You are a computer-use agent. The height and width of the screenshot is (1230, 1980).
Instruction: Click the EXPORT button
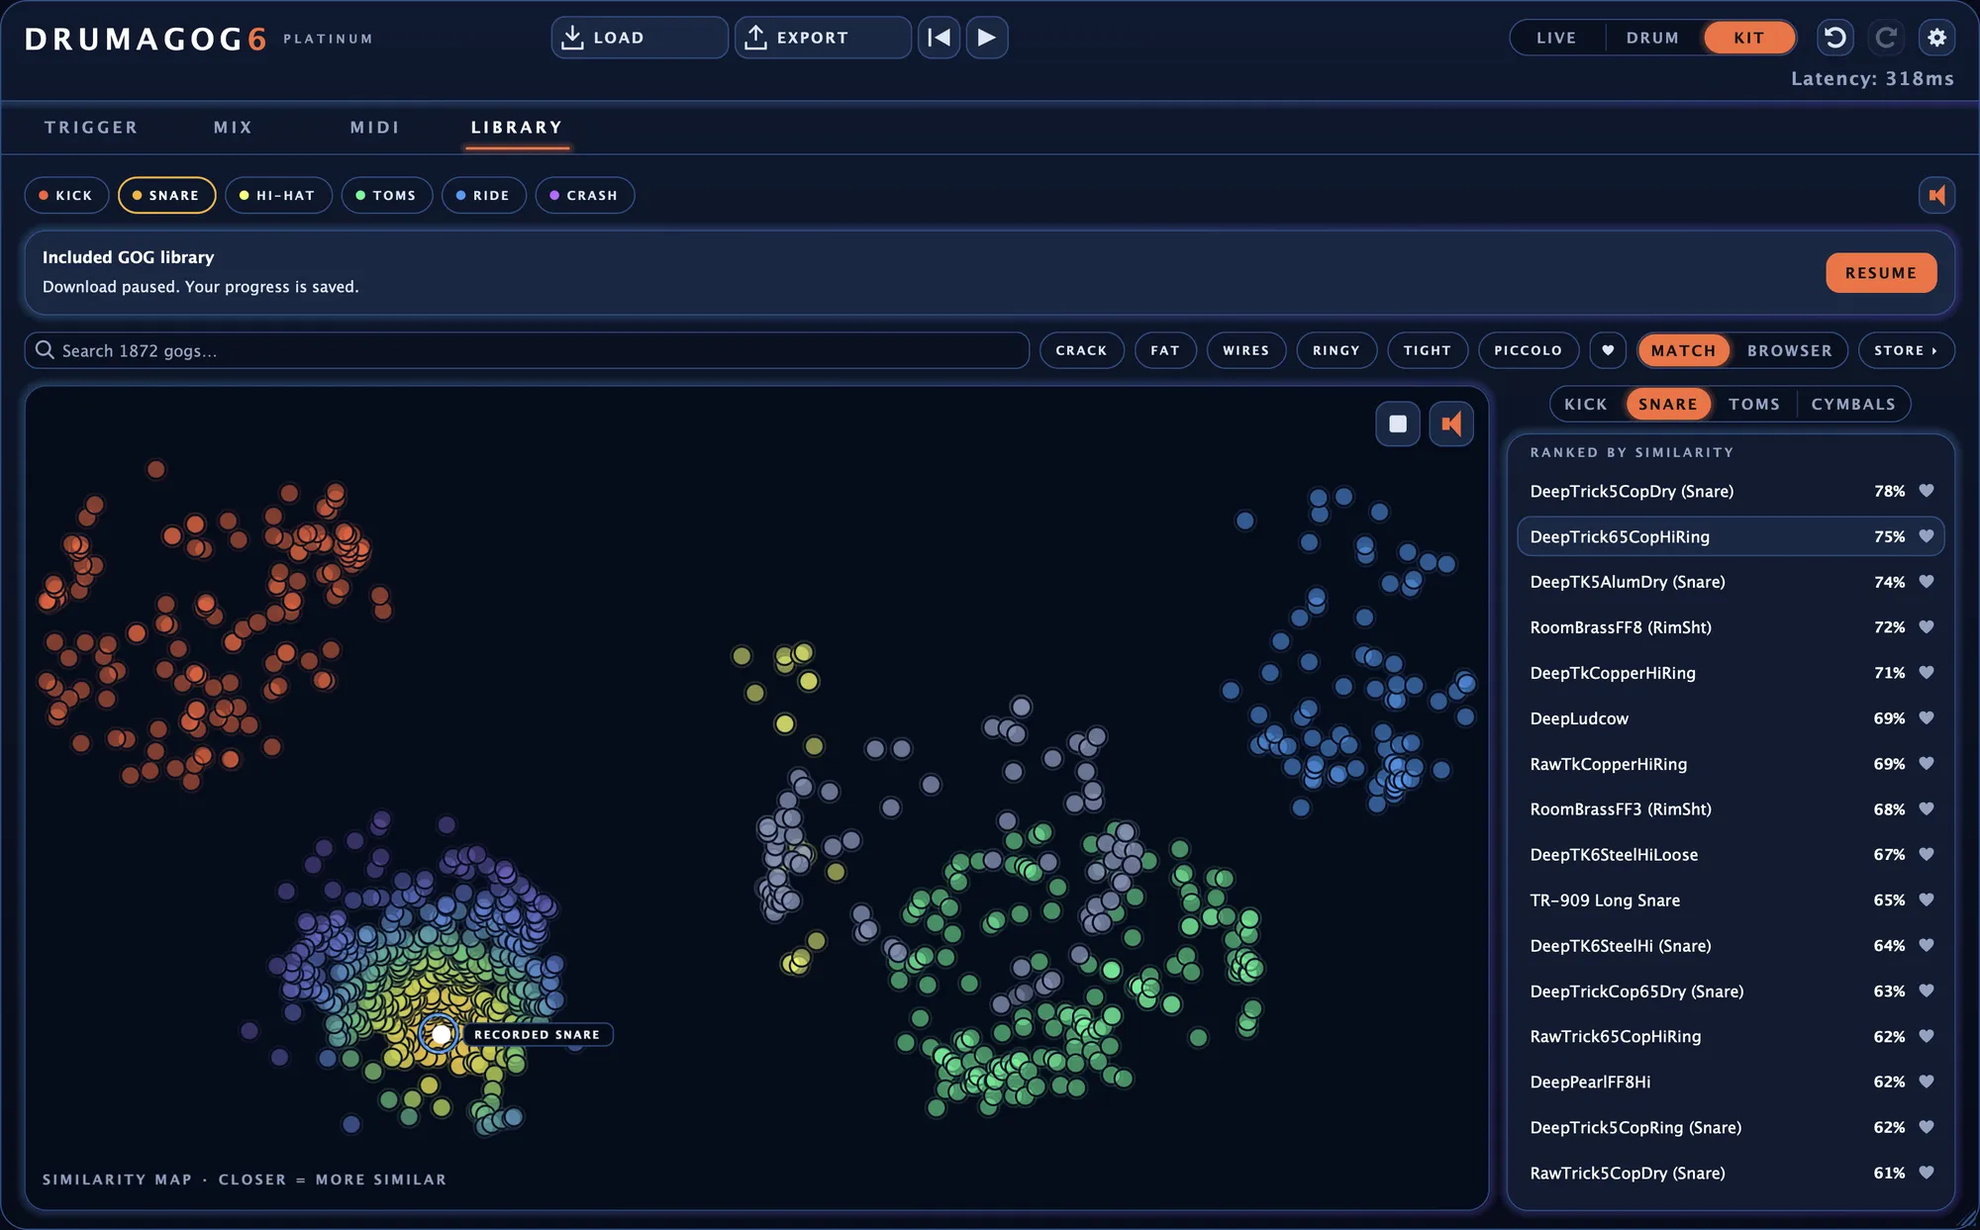click(x=823, y=38)
